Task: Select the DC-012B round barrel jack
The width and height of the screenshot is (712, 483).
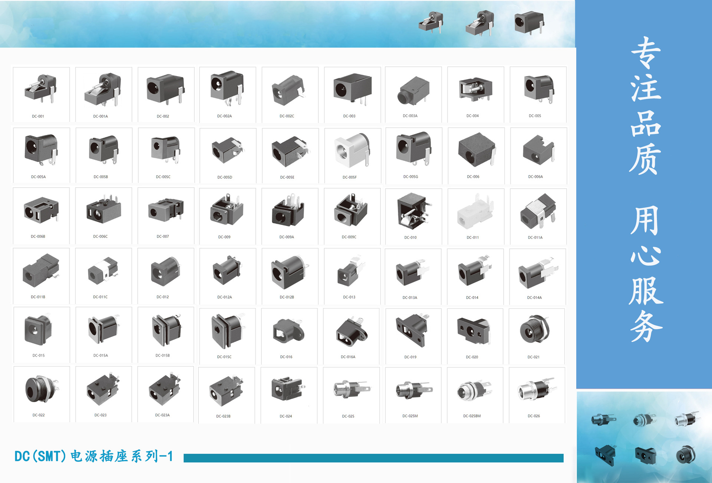Action: click(289, 272)
